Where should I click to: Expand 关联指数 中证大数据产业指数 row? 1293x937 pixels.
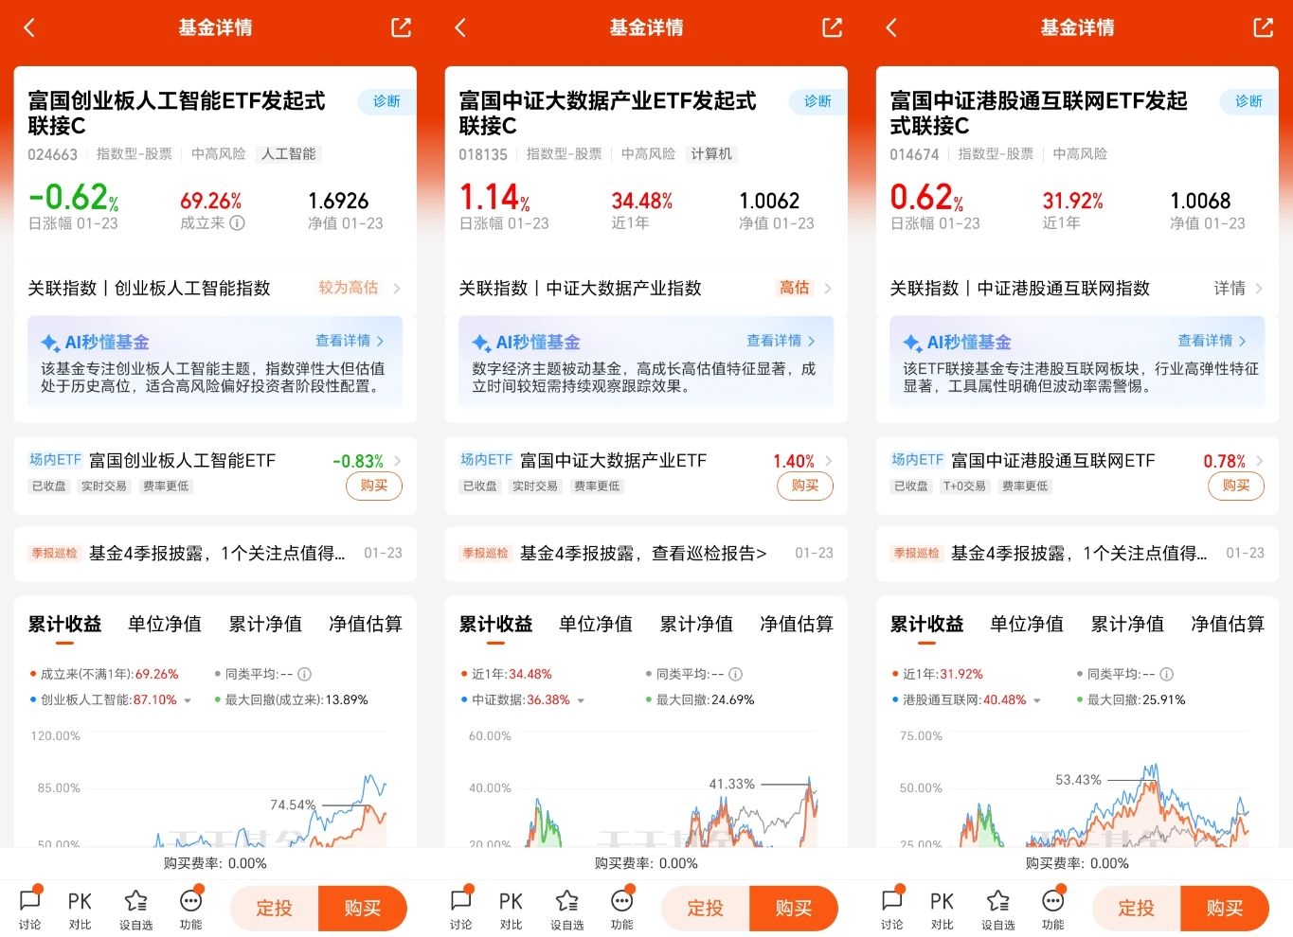[646, 288]
